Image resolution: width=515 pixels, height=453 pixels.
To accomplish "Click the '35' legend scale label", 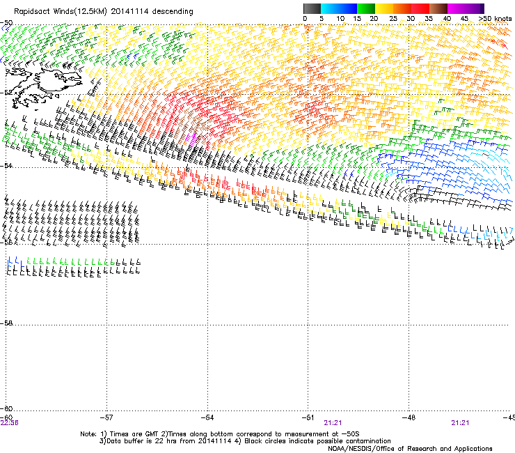I will [429, 19].
